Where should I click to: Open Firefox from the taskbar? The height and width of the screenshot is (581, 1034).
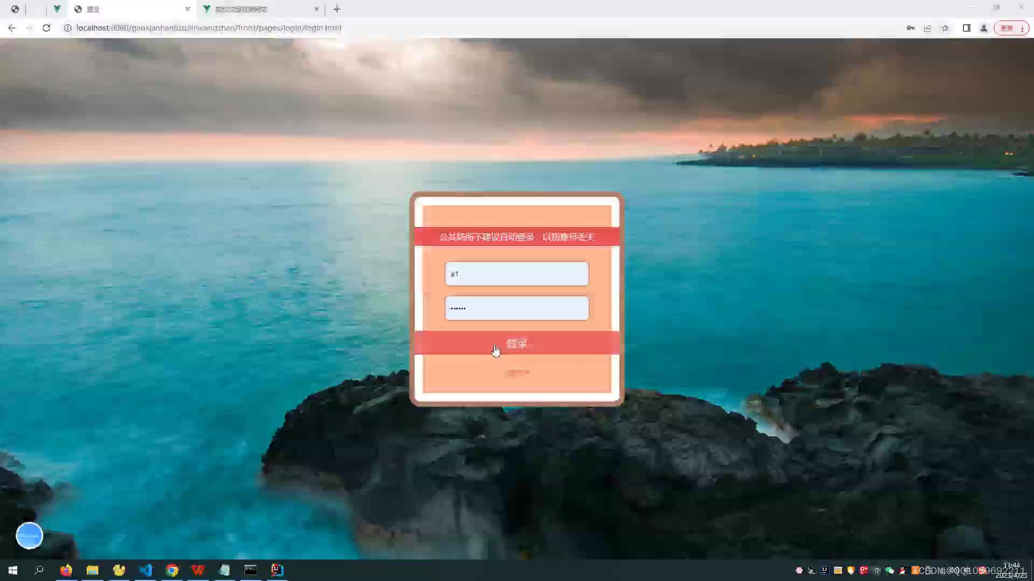[66, 570]
